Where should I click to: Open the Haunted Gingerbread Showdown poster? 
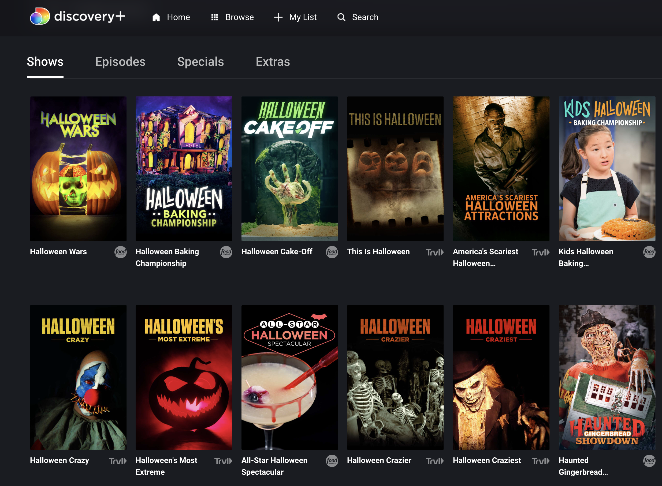(x=607, y=377)
